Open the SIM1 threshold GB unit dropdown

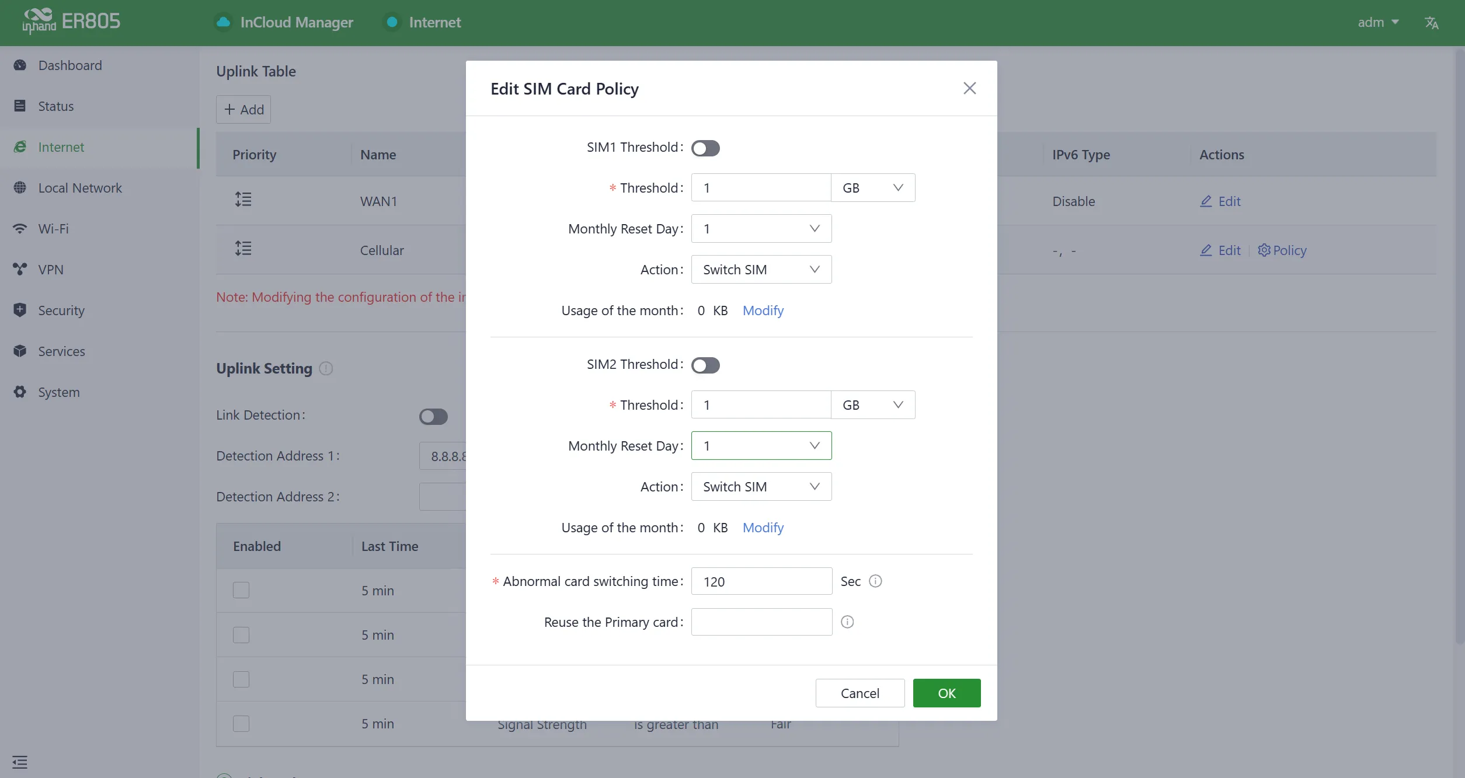(x=873, y=188)
